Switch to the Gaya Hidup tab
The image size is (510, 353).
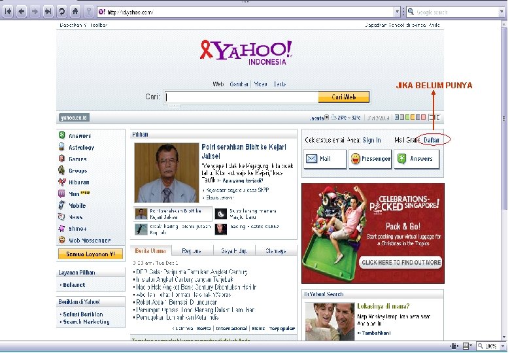point(234,251)
